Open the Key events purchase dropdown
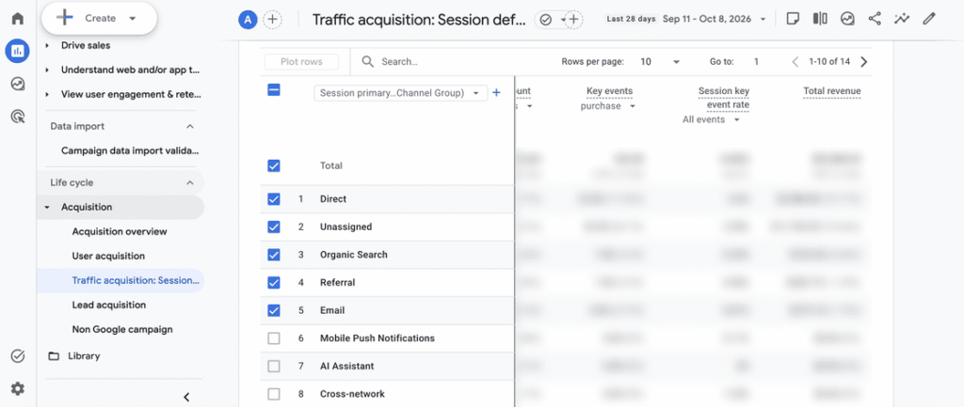964x407 pixels. (x=607, y=105)
